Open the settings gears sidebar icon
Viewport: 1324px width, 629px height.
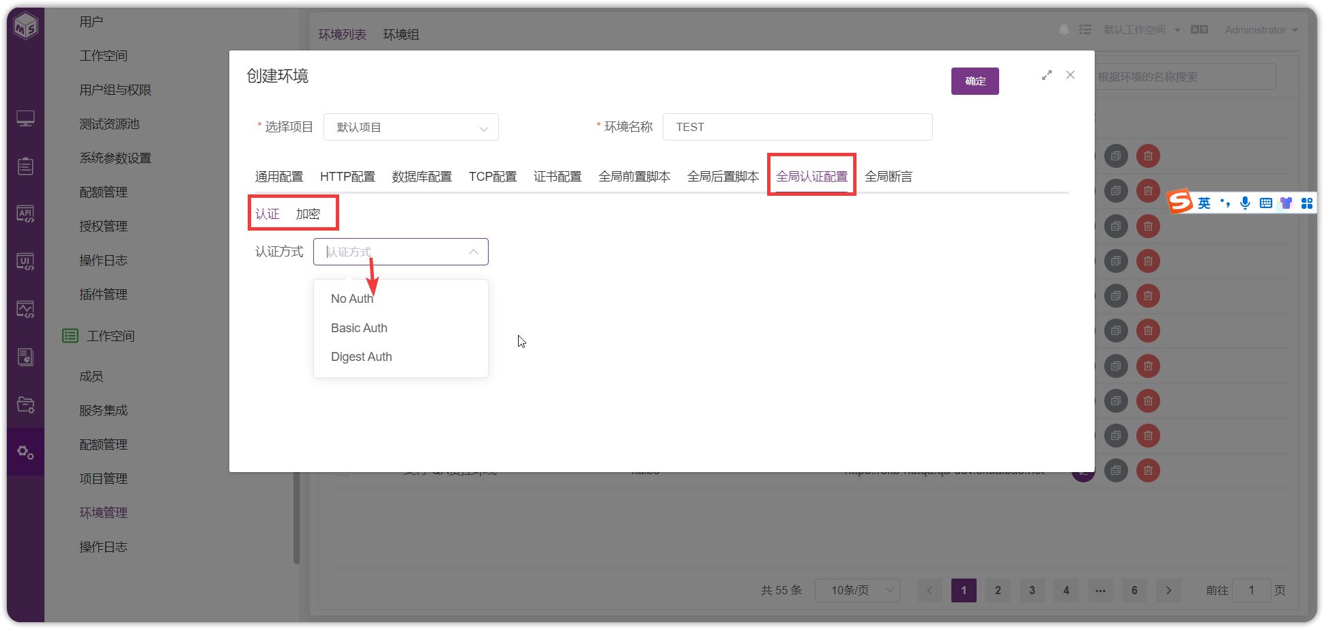pyautogui.click(x=26, y=452)
